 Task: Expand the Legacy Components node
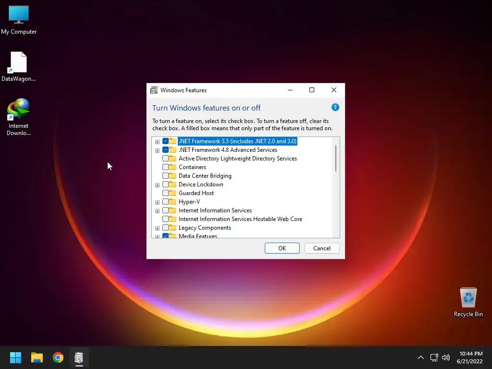pos(157,228)
